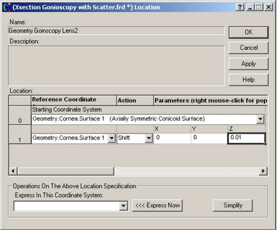Click the scroll left arrow of location table
Viewport: 277px width, 230px height.
(x=13, y=171)
